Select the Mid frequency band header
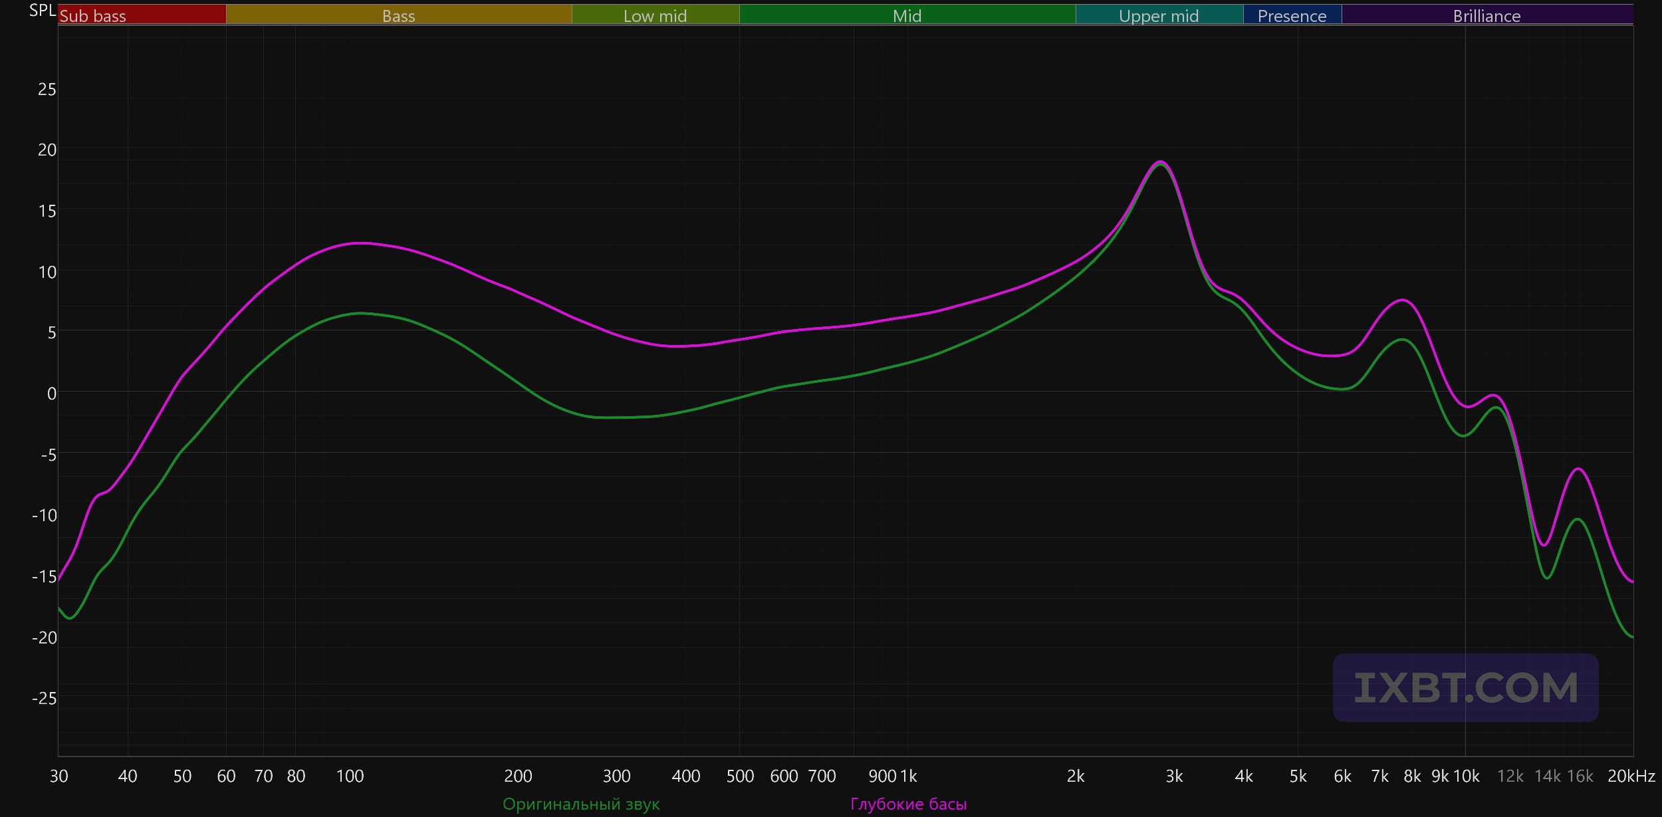This screenshot has width=1662, height=817. 907,15
